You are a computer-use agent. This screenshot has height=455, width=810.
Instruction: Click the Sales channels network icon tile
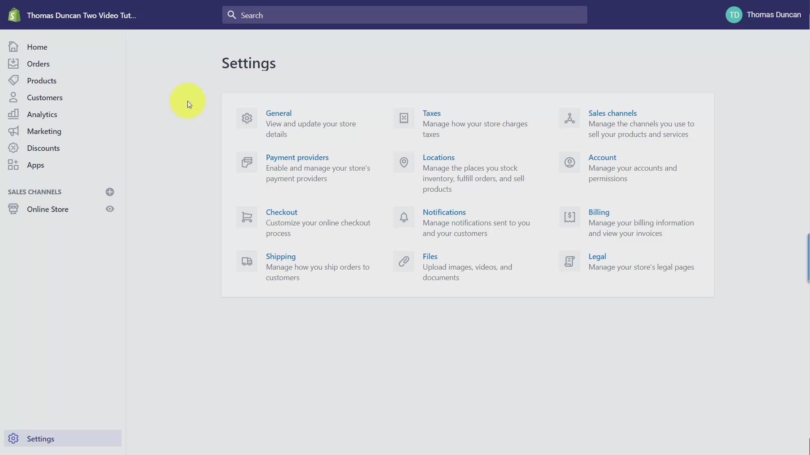click(570, 118)
